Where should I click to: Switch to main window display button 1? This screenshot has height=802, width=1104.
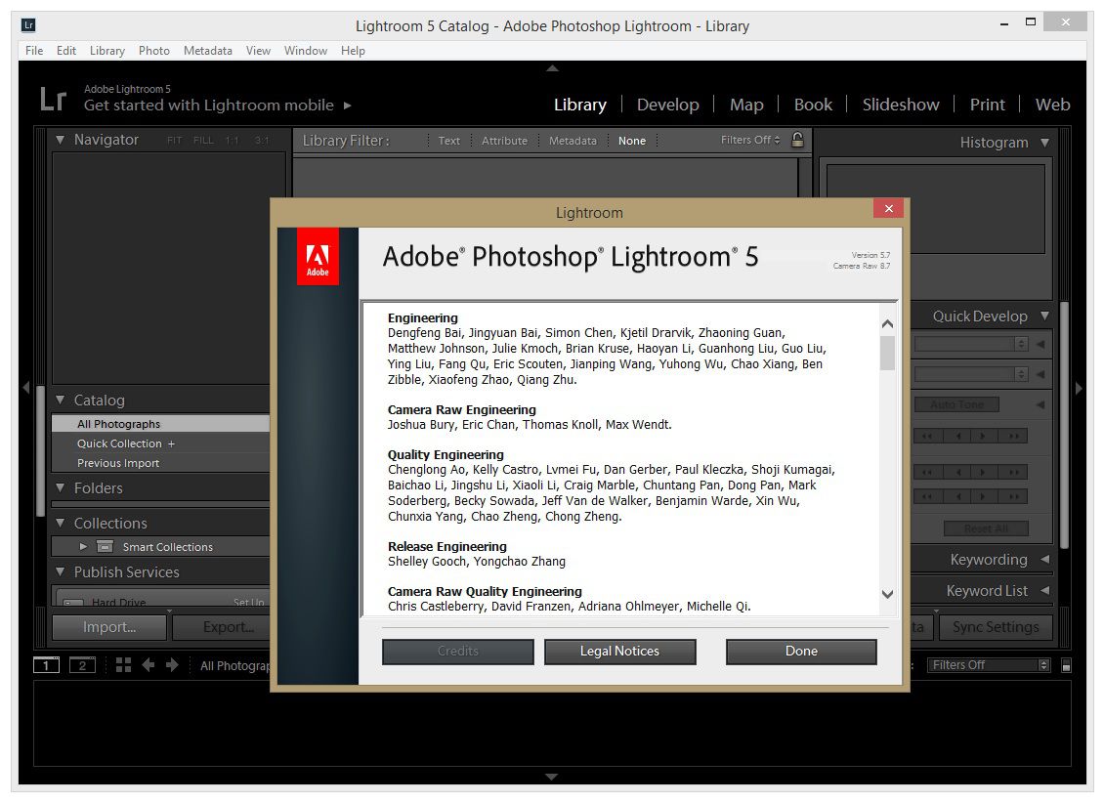[47, 665]
